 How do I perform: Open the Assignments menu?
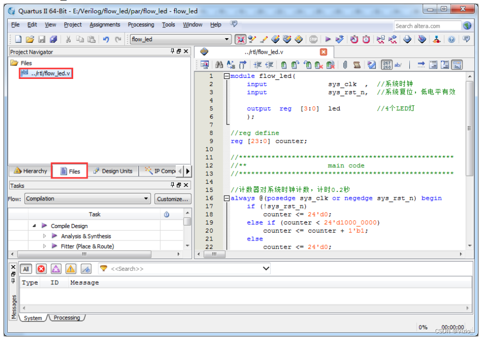click(x=105, y=25)
